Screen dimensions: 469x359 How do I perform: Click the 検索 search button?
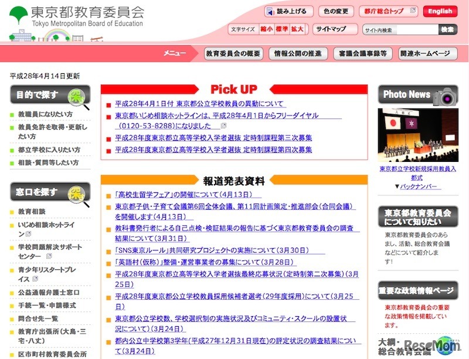448,29
